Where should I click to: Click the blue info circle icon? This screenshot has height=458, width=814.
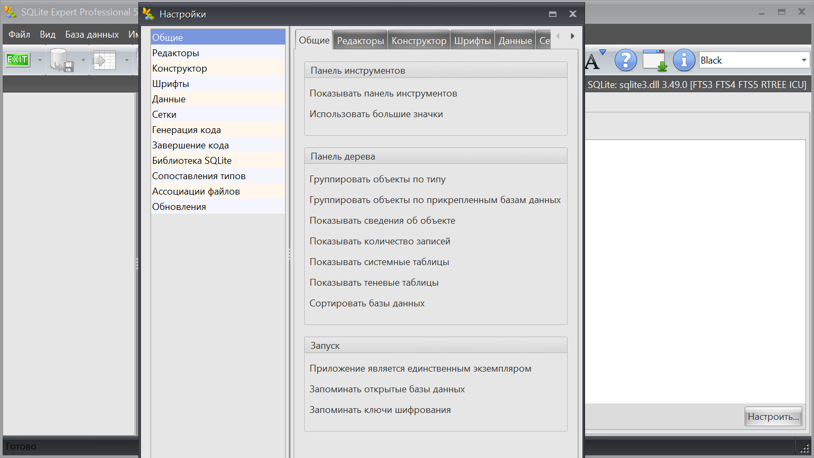coord(684,60)
